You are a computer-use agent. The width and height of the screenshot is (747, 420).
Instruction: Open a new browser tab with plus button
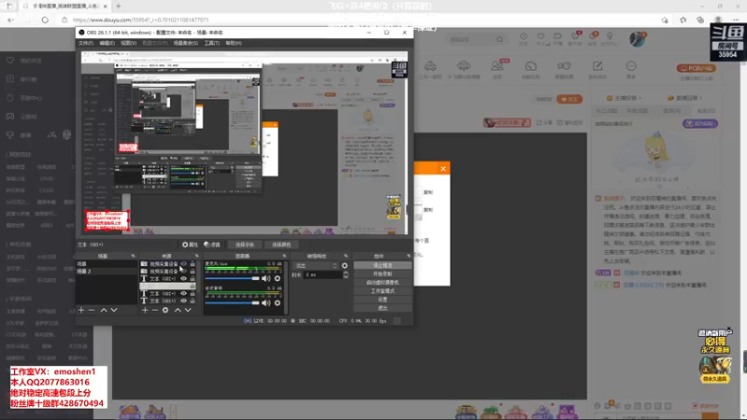119,7
